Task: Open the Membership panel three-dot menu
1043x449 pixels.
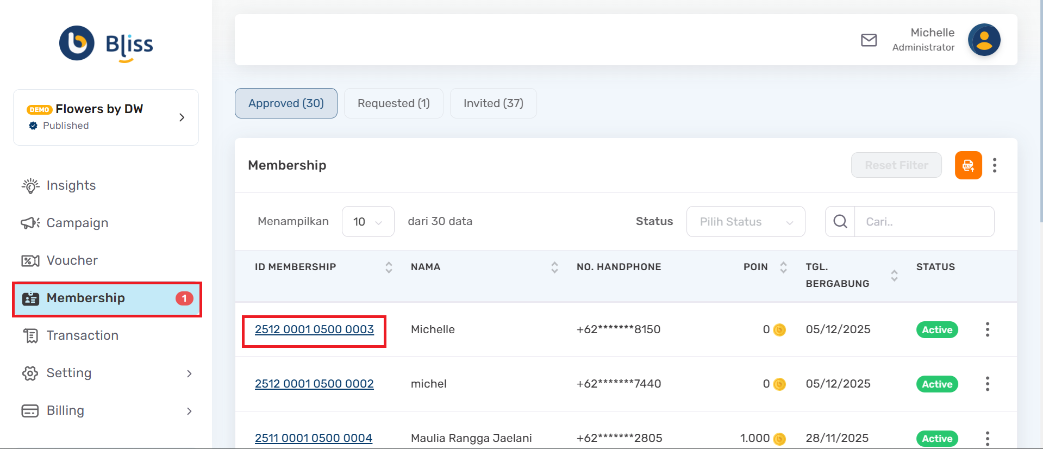Action: (994, 165)
